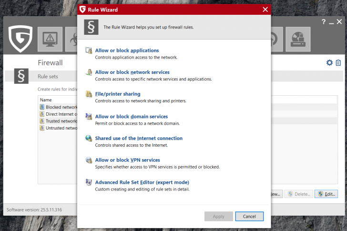Click the Trusted networks row icon
347x231 pixels.
pyautogui.click(x=42, y=121)
